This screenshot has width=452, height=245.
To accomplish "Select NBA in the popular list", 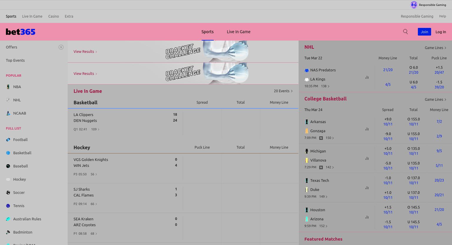I will (17, 87).
